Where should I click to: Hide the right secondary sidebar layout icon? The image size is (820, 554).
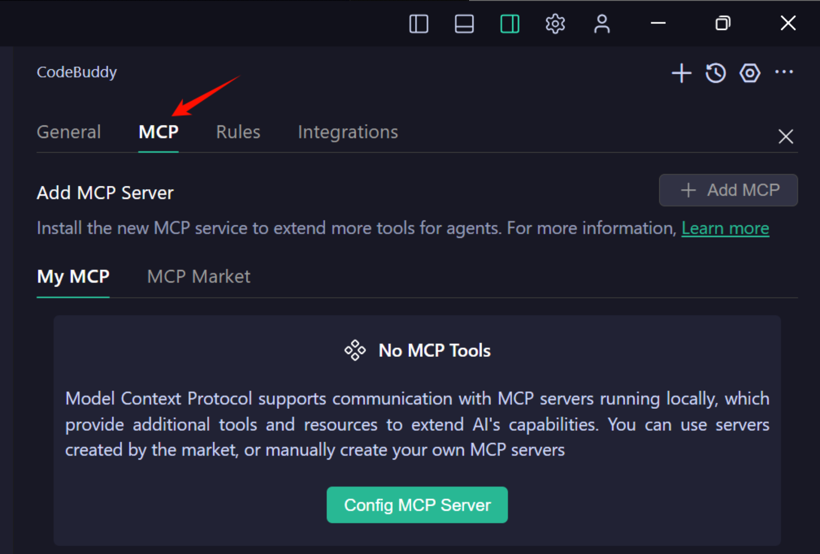coord(509,23)
